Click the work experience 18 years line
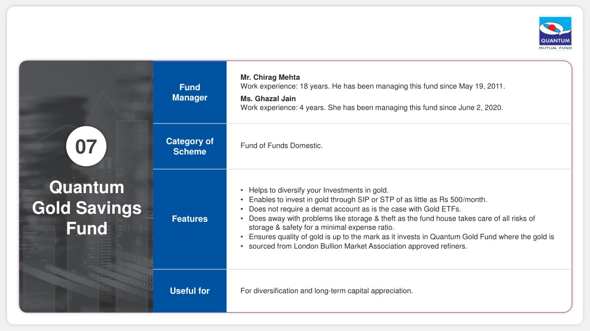The image size is (590, 331). (373, 86)
